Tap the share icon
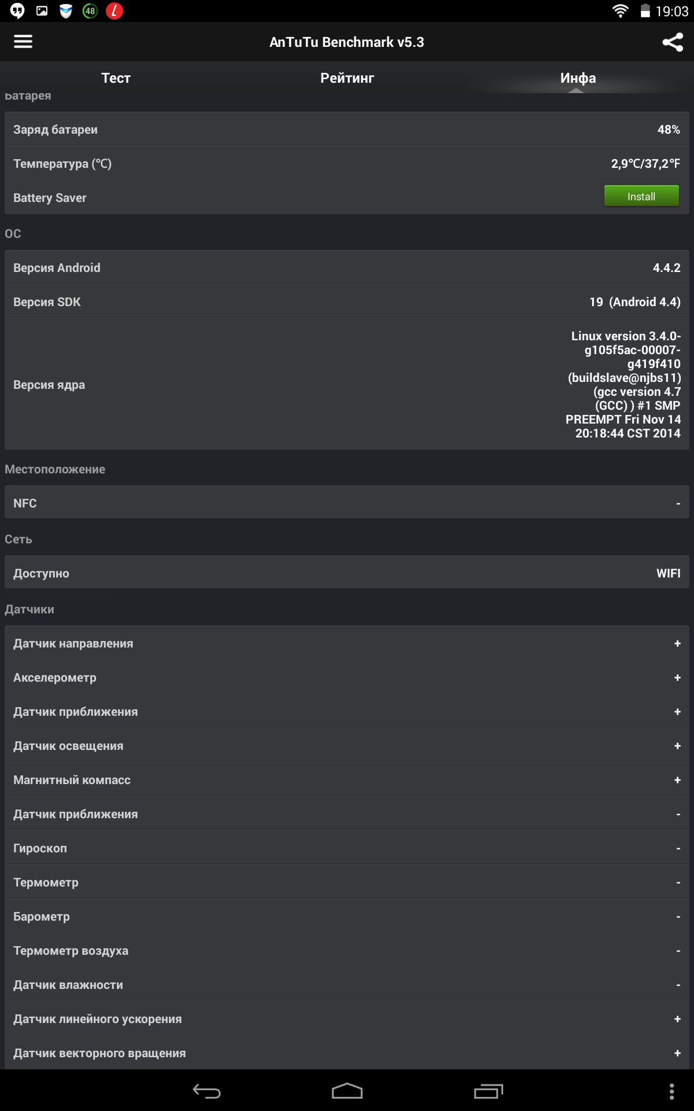The height and width of the screenshot is (1111, 694). (673, 42)
